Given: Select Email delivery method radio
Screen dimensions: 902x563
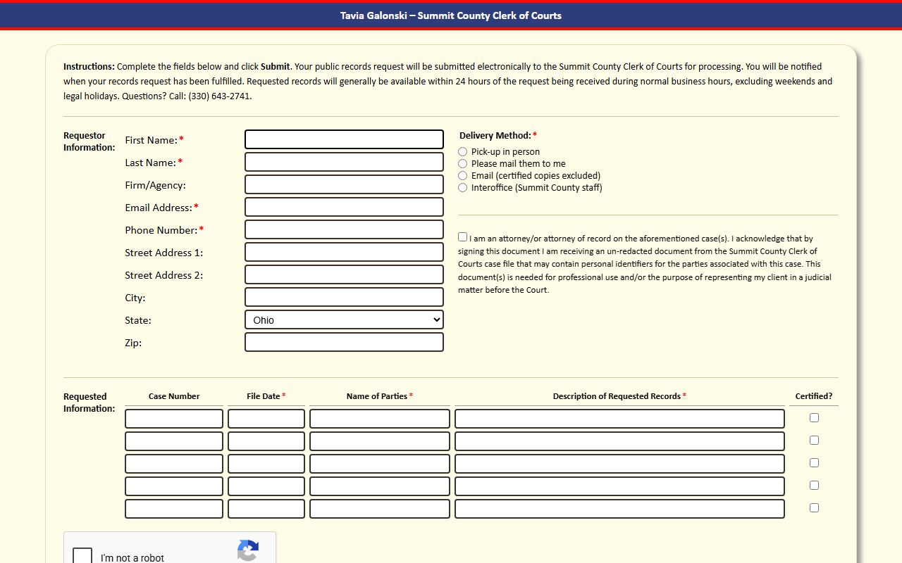Looking at the screenshot, I should [x=462, y=176].
